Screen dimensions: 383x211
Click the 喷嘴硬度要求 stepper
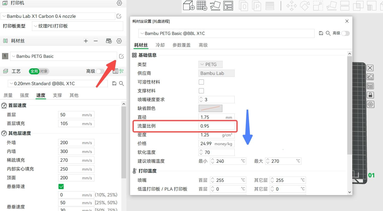click(201, 100)
